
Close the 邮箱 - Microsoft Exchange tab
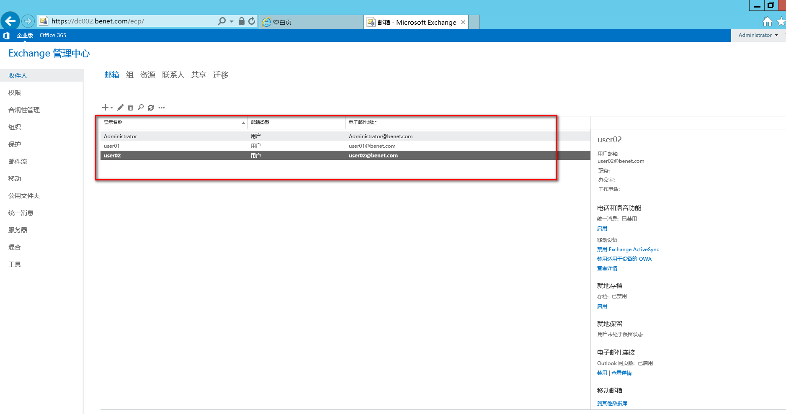click(463, 22)
